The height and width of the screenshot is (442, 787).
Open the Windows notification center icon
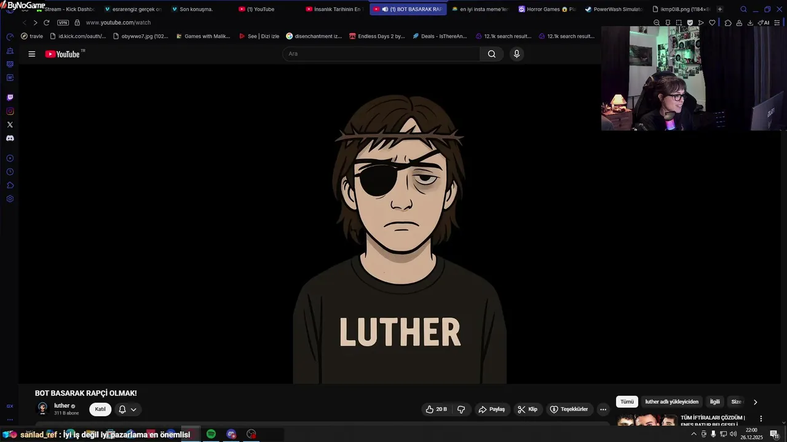(774, 434)
